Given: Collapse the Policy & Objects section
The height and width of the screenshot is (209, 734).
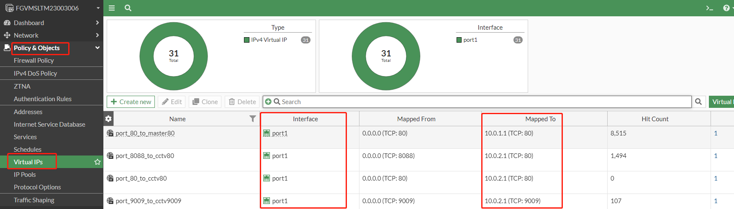Looking at the screenshot, I should [x=97, y=48].
